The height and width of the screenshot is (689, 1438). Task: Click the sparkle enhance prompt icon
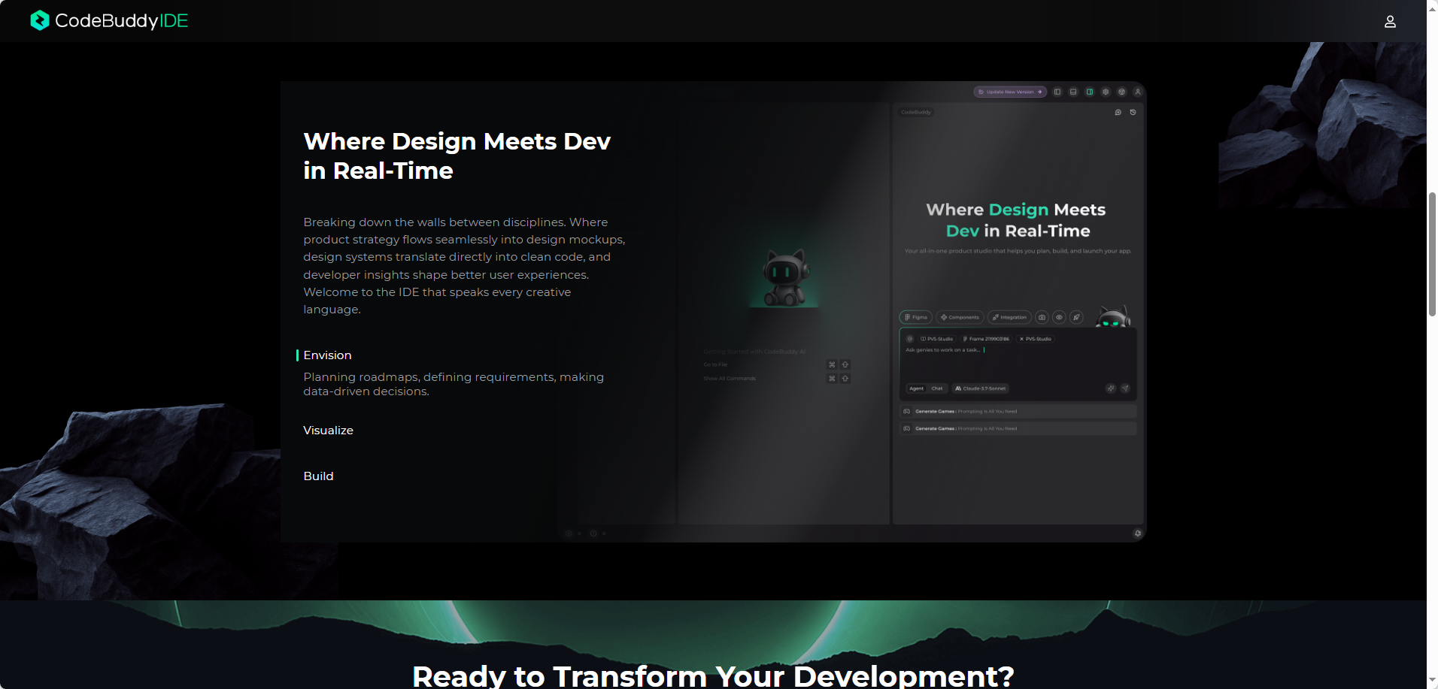pos(1111,388)
